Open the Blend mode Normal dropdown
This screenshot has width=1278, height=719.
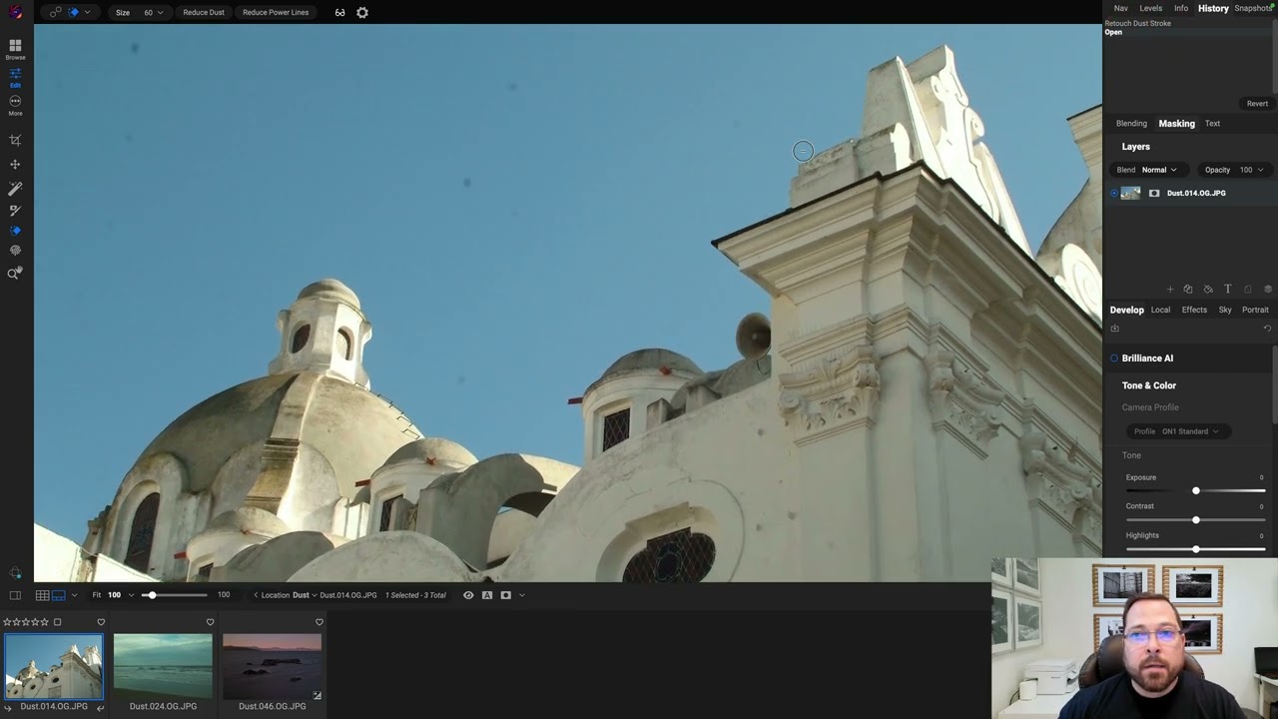(x=1159, y=170)
